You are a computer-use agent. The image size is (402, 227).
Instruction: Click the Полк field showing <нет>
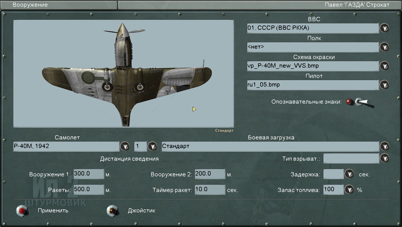click(x=313, y=47)
